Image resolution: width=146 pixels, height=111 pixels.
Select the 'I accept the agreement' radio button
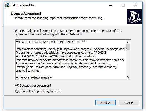tap(17, 86)
